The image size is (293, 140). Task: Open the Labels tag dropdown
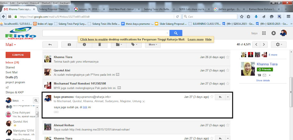(x=134, y=45)
